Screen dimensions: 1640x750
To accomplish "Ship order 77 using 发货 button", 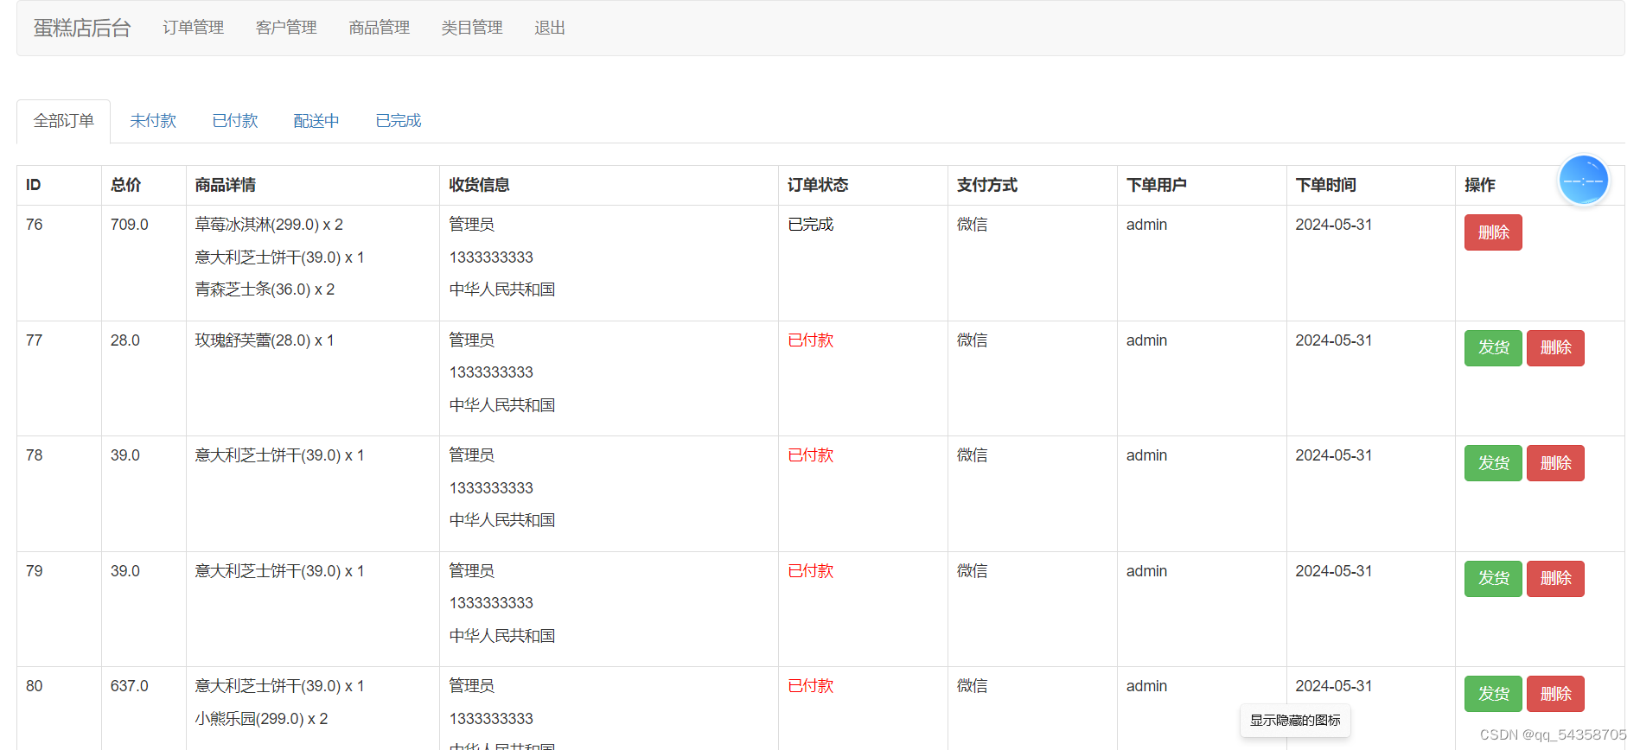I will pyautogui.click(x=1493, y=348).
